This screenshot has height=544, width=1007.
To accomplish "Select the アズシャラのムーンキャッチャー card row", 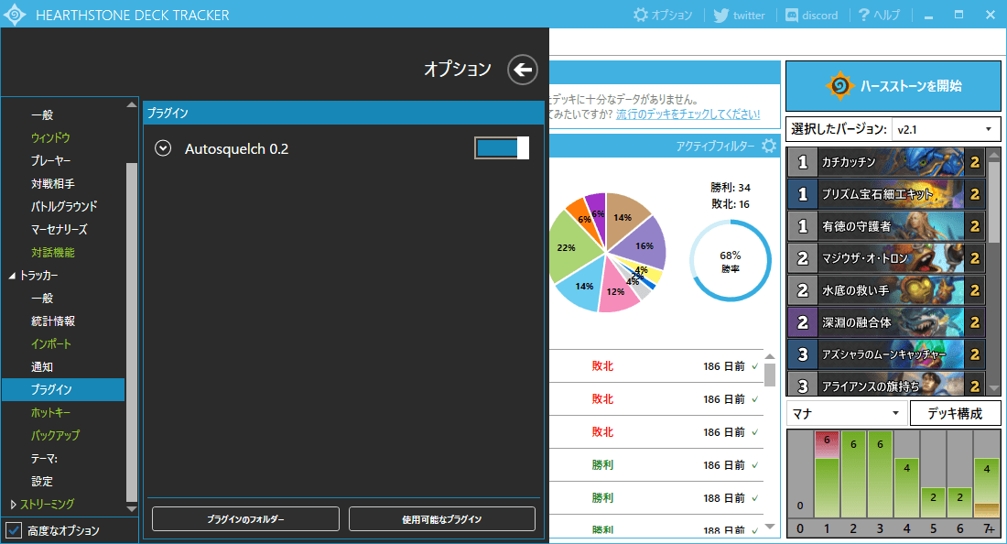I will pos(886,354).
